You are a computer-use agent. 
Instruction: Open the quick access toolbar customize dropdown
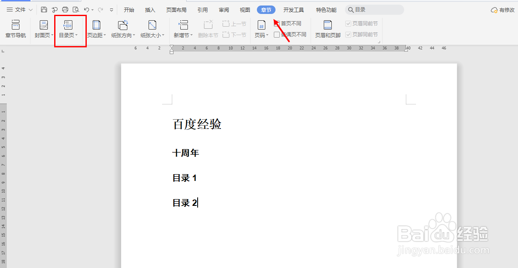click(x=111, y=10)
